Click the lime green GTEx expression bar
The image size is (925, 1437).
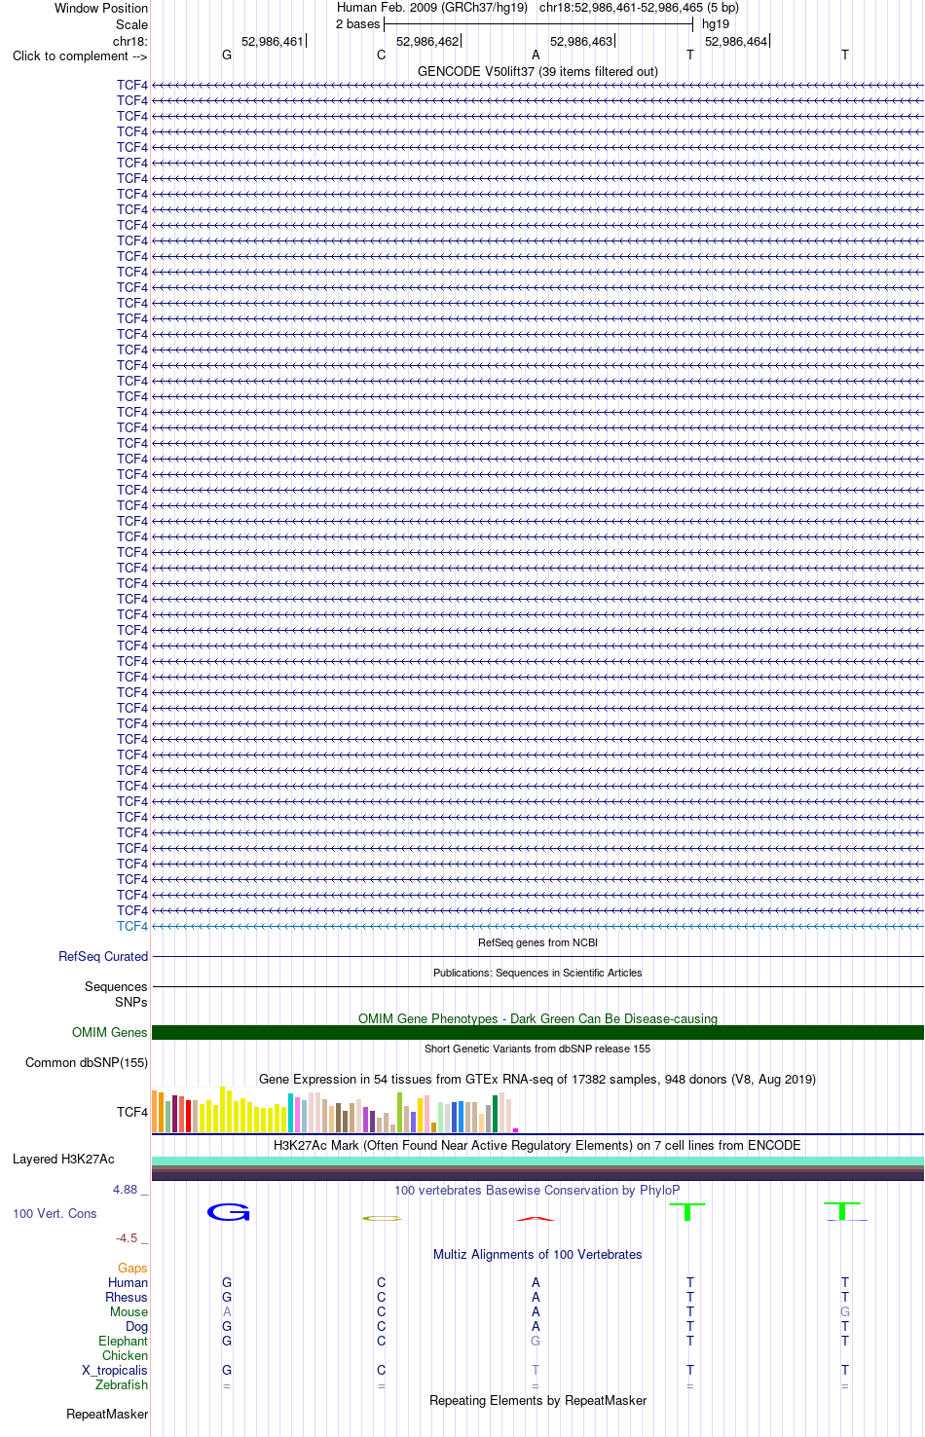(399, 1112)
